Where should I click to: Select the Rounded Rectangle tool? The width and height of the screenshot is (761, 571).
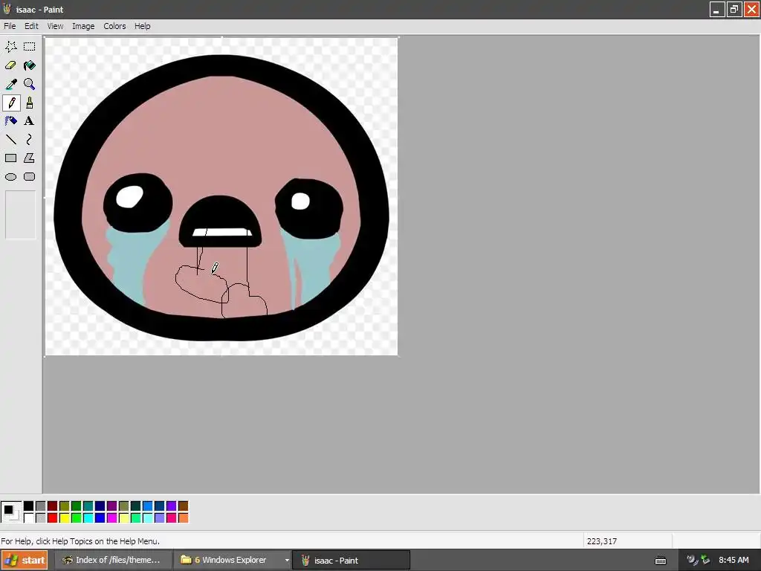30,177
